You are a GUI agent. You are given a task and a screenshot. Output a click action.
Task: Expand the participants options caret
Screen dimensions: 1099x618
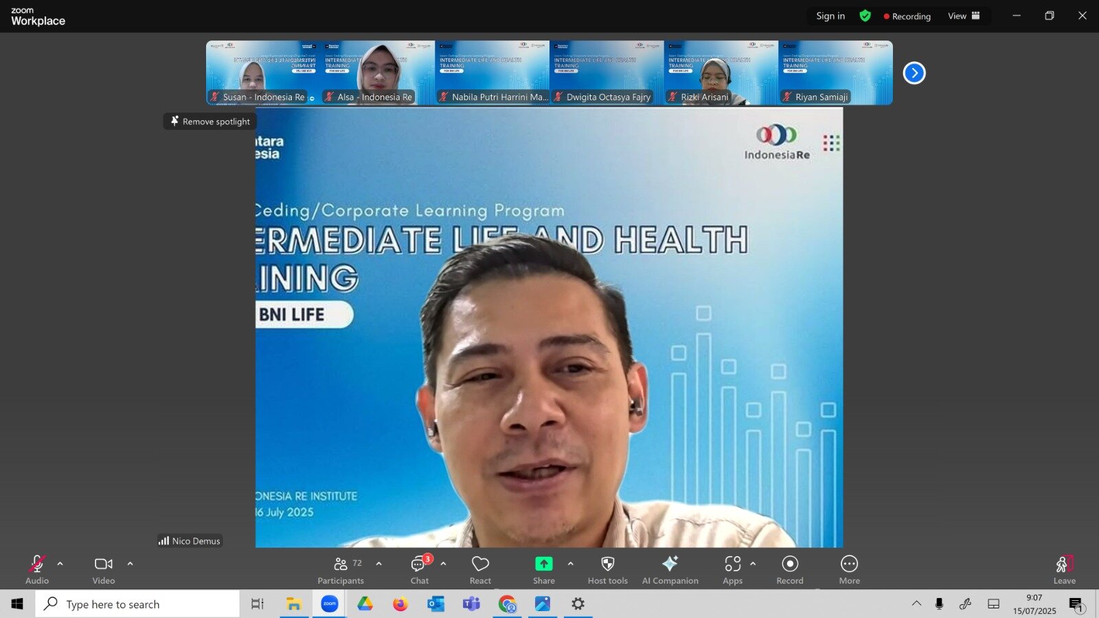click(379, 564)
